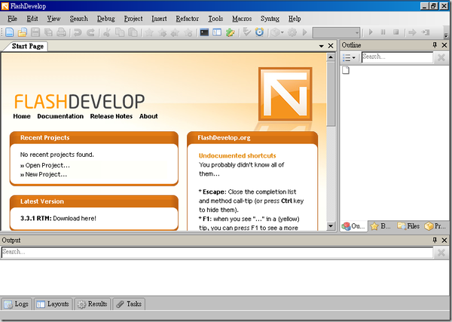Open the document list dropdown arrow
Image resolution: width=452 pixels, height=322 pixels.
[x=321, y=46]
